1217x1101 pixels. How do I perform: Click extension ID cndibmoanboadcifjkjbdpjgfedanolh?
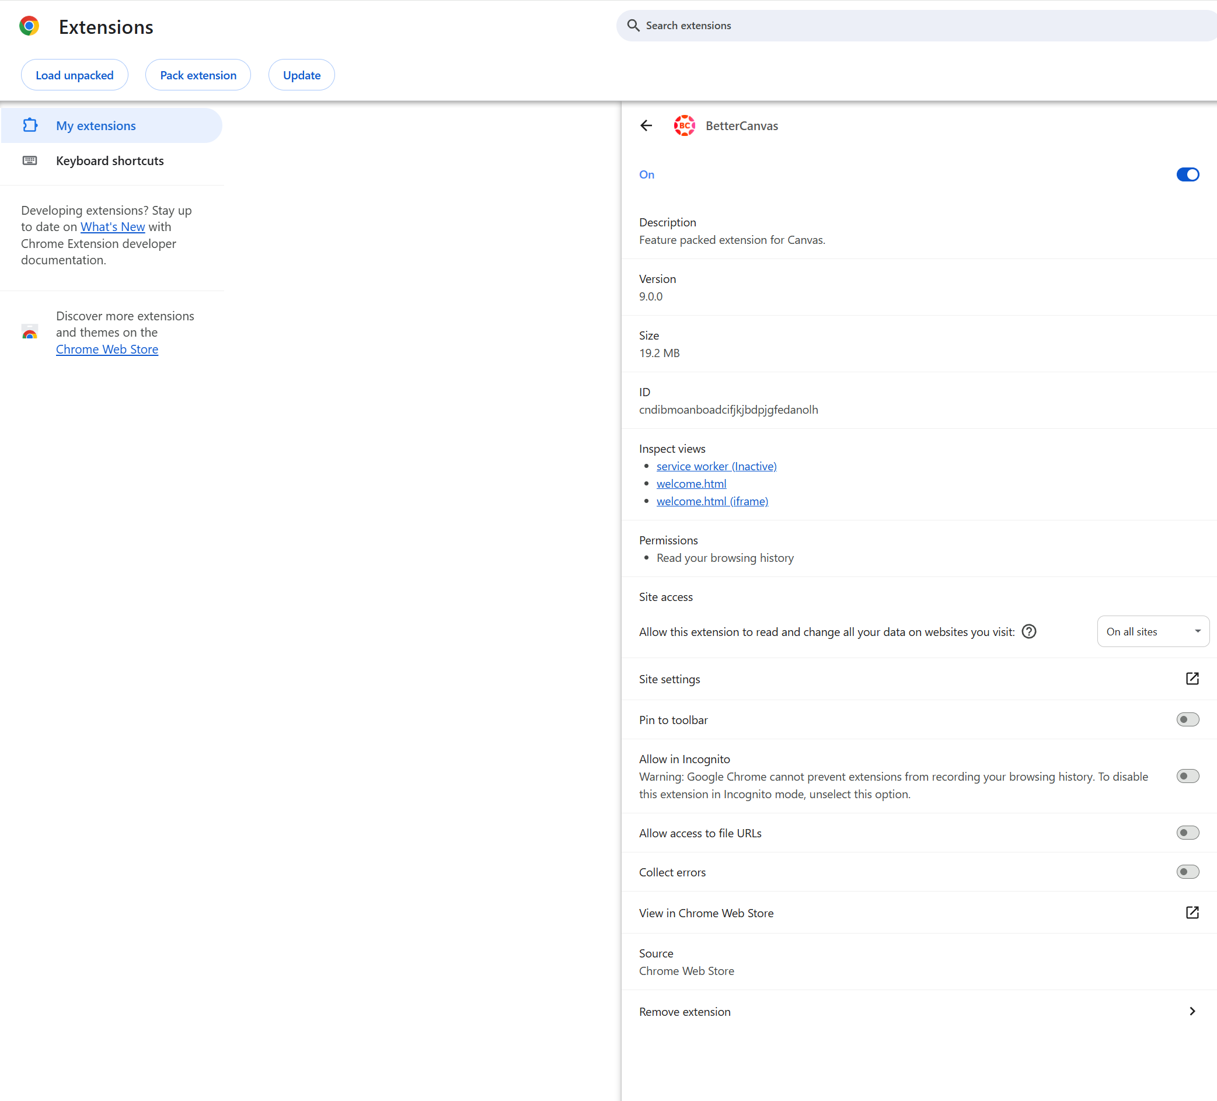click(728, 410)
